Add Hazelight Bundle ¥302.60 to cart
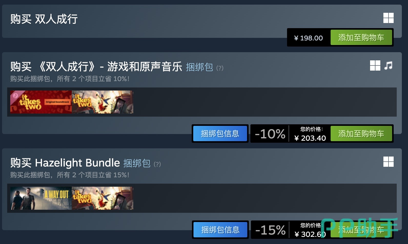The width and height of the screenshot is (408, 244). coord(361,230)
